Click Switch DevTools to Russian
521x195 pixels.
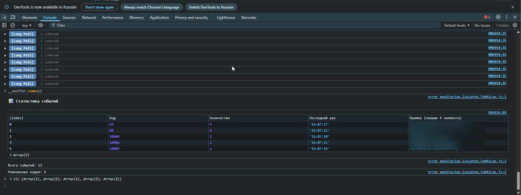(211, 7)
